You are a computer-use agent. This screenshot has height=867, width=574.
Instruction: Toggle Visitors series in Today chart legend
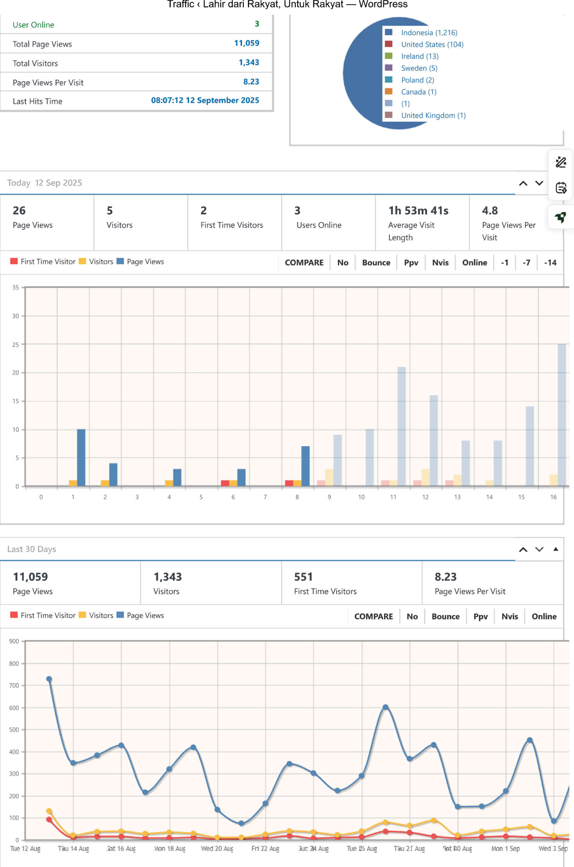(96, 261)
